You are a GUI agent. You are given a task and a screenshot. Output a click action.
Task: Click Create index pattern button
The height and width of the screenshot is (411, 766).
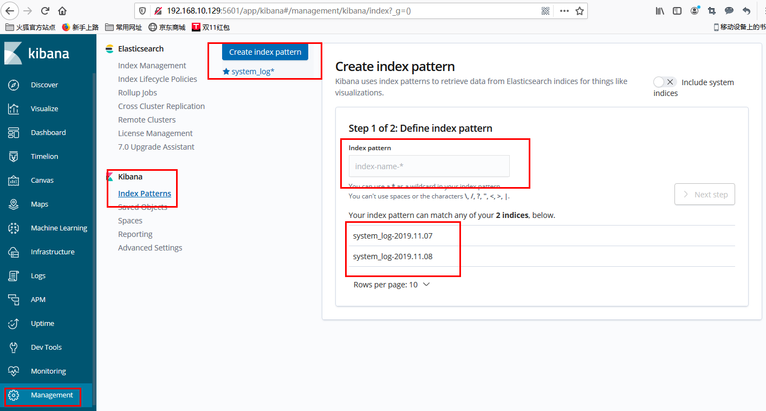(265, 52)
